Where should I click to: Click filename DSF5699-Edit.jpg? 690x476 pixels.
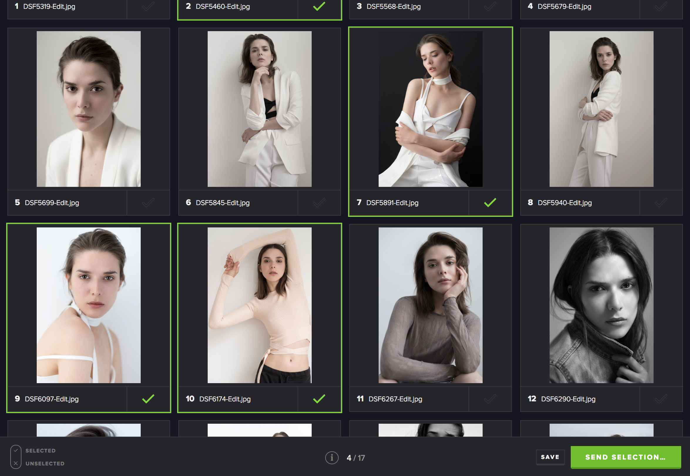(x=52, y=203)
